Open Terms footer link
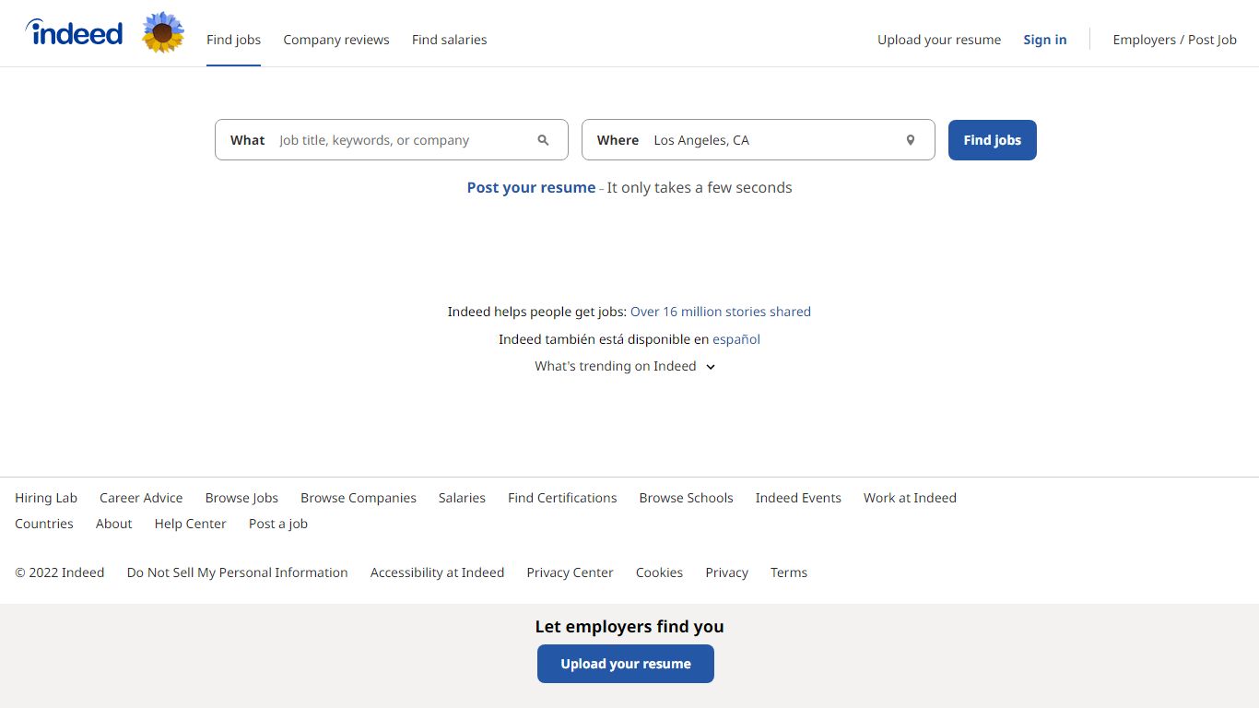 pyautogui.click(x=789, y=572)
